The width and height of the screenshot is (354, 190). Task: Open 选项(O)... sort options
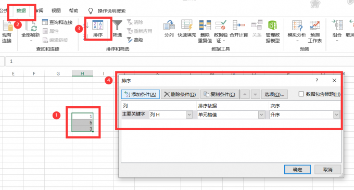tap(274, 94)
